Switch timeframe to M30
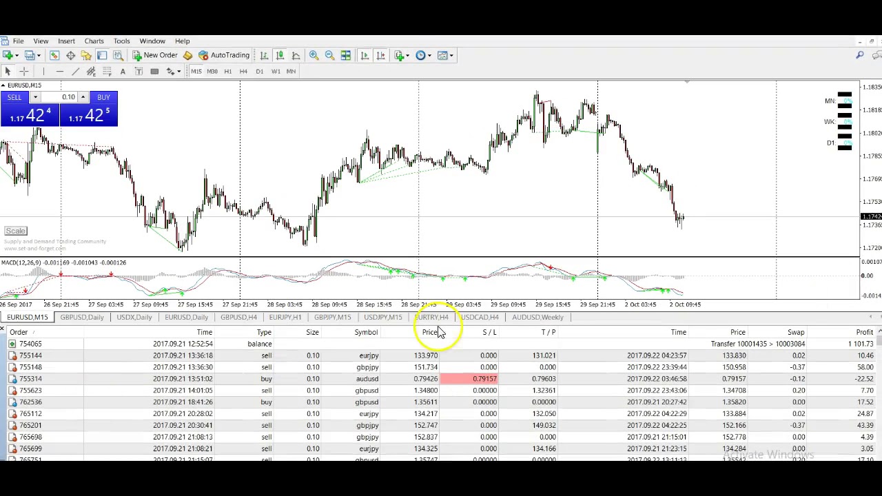Screen dimensions: 882x496 (x=212, y=72)
